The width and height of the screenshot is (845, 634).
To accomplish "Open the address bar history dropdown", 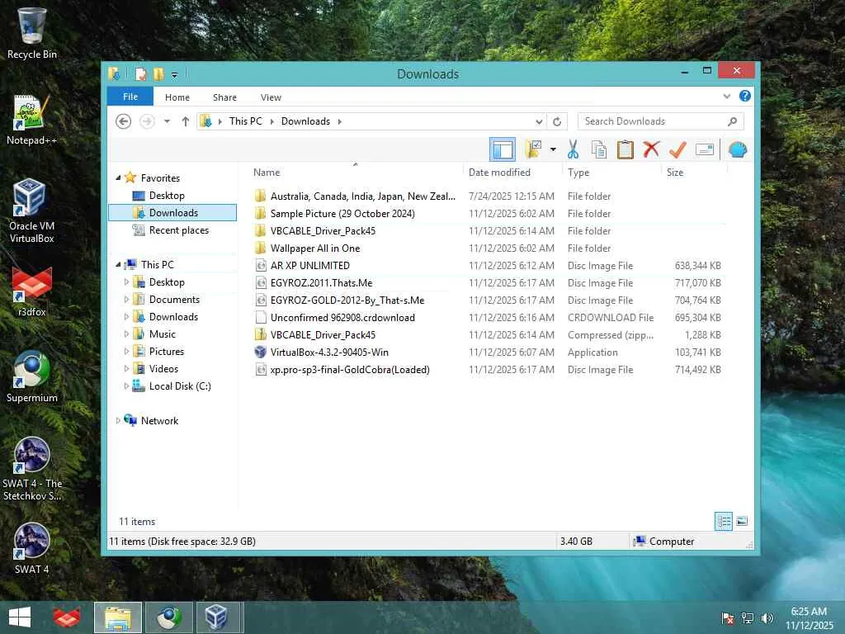I will [x=539, y=122].
